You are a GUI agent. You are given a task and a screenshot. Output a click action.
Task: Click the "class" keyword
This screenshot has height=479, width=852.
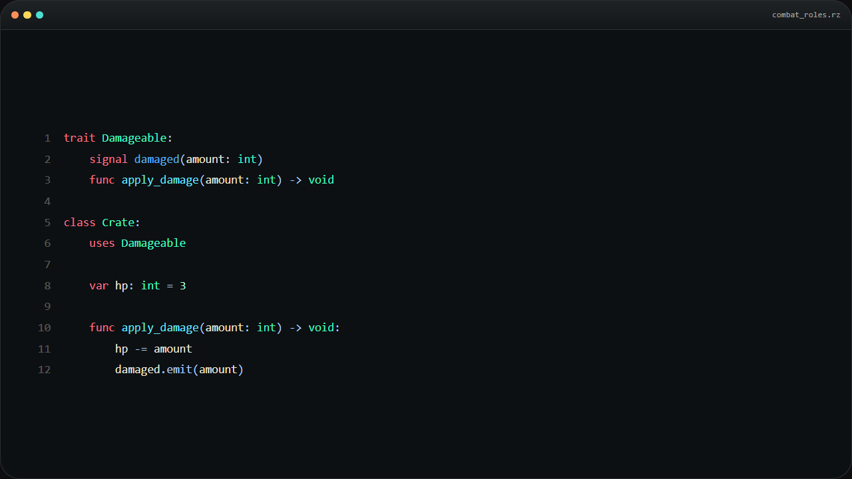80,222
